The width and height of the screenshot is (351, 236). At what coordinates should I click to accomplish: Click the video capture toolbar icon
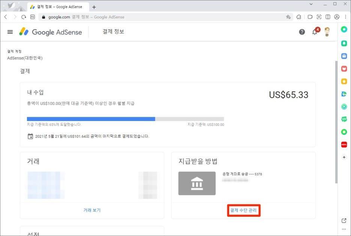click(x=310, y=17)
